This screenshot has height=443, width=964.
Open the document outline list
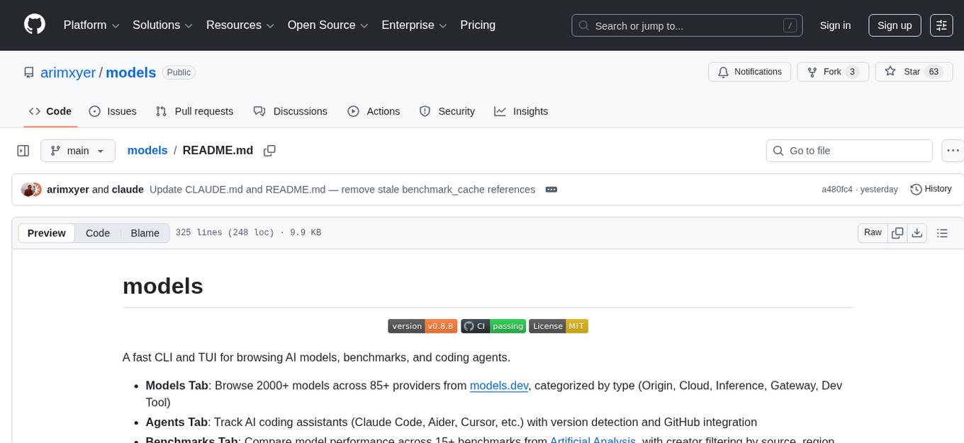tap(942, 233)
